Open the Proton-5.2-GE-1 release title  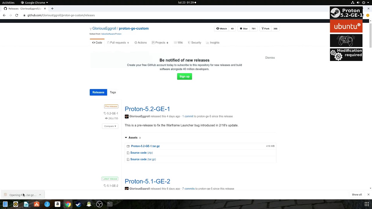click(x=147, y=109)
